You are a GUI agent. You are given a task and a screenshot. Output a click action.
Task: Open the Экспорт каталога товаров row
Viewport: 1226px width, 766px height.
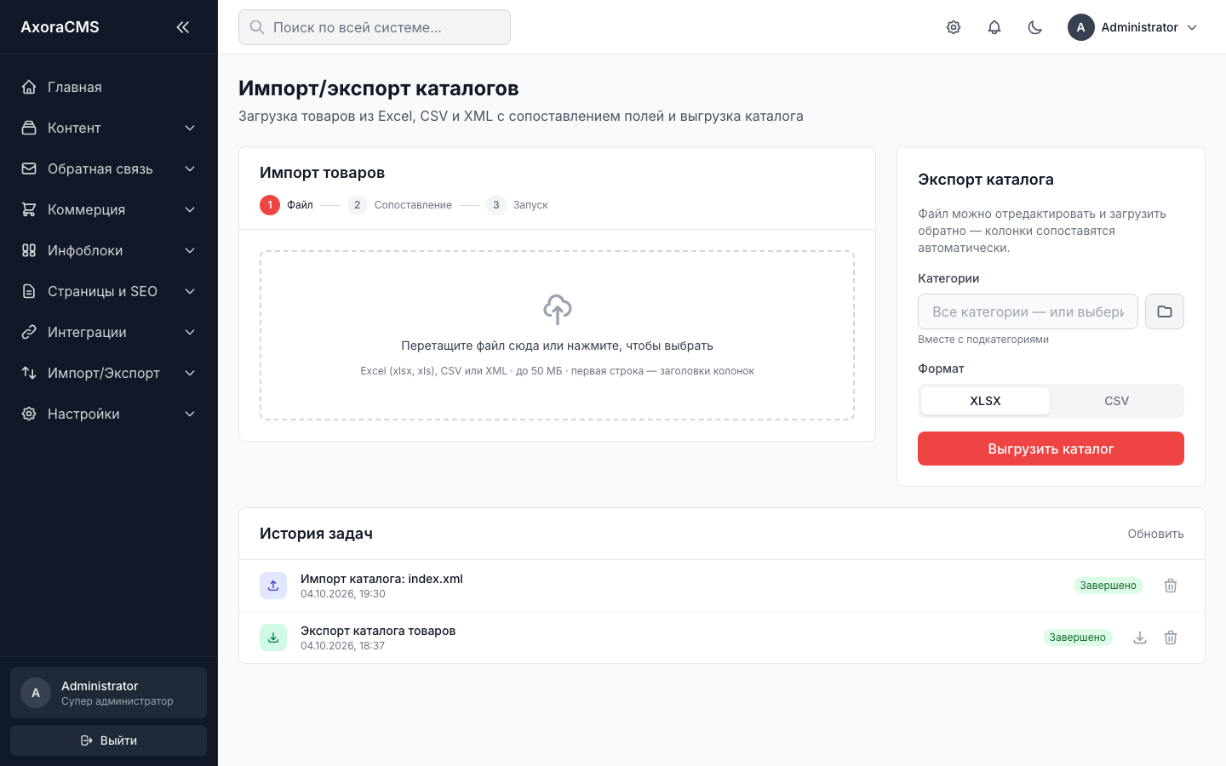(x=722, y=637)
